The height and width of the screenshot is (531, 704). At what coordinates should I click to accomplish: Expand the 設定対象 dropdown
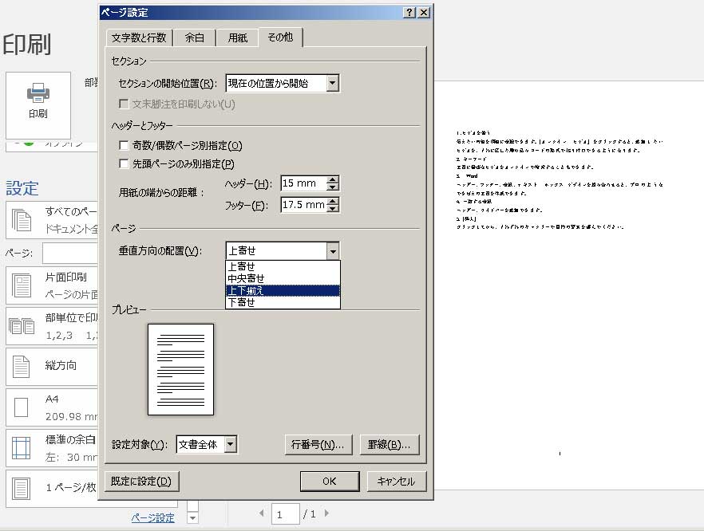click(231, 444)
